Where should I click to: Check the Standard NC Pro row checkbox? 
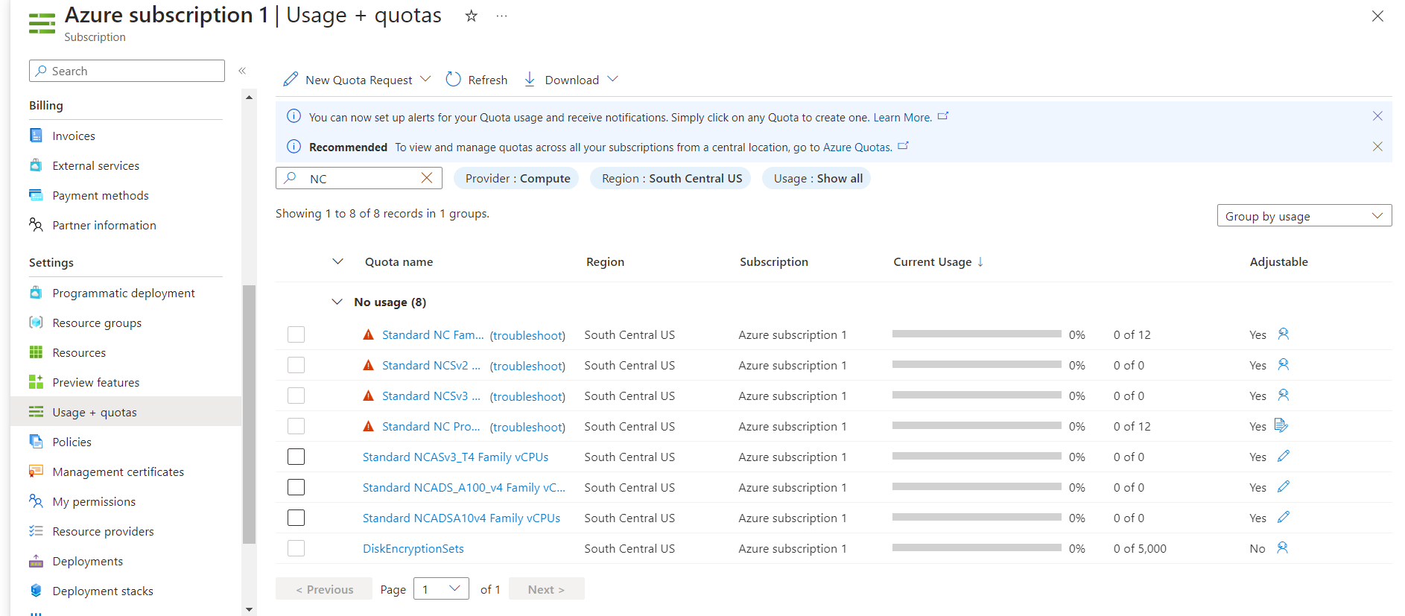[x=296, y=426]
